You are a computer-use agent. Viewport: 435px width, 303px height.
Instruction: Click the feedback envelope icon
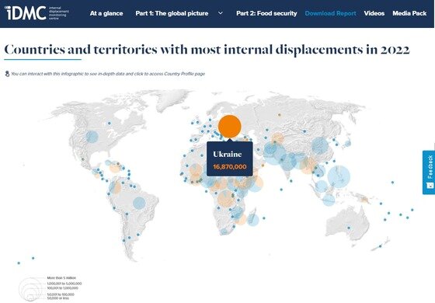click(x=430, y=186)
